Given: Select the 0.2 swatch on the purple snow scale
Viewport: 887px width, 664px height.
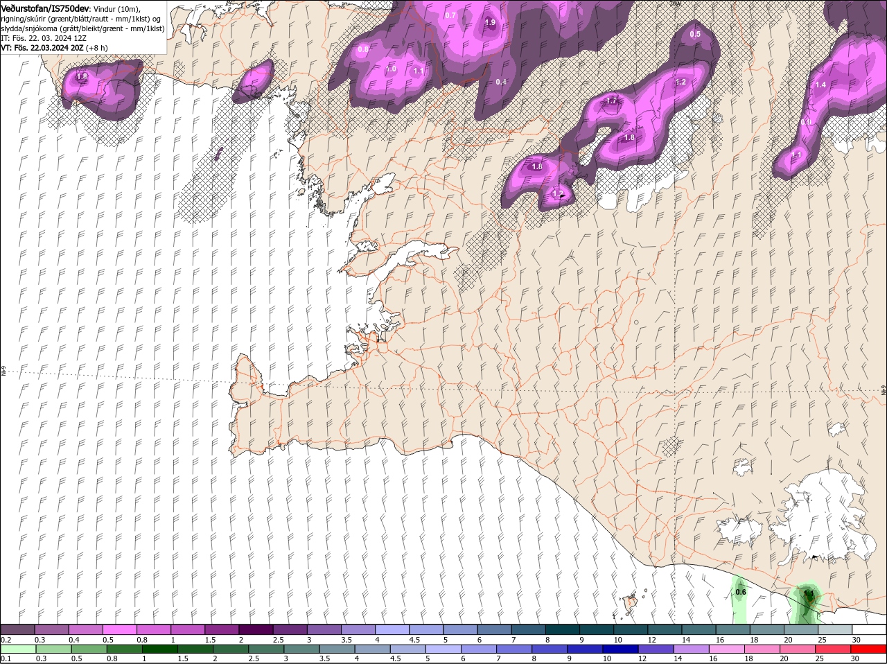Looking at the screenshot, I should pyautogui.click(x=17, y=629).
